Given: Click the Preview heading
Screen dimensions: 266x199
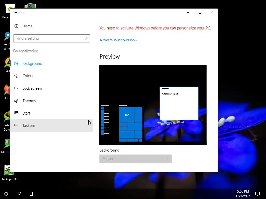Looking at the screenshot, I should coord(110,56).
